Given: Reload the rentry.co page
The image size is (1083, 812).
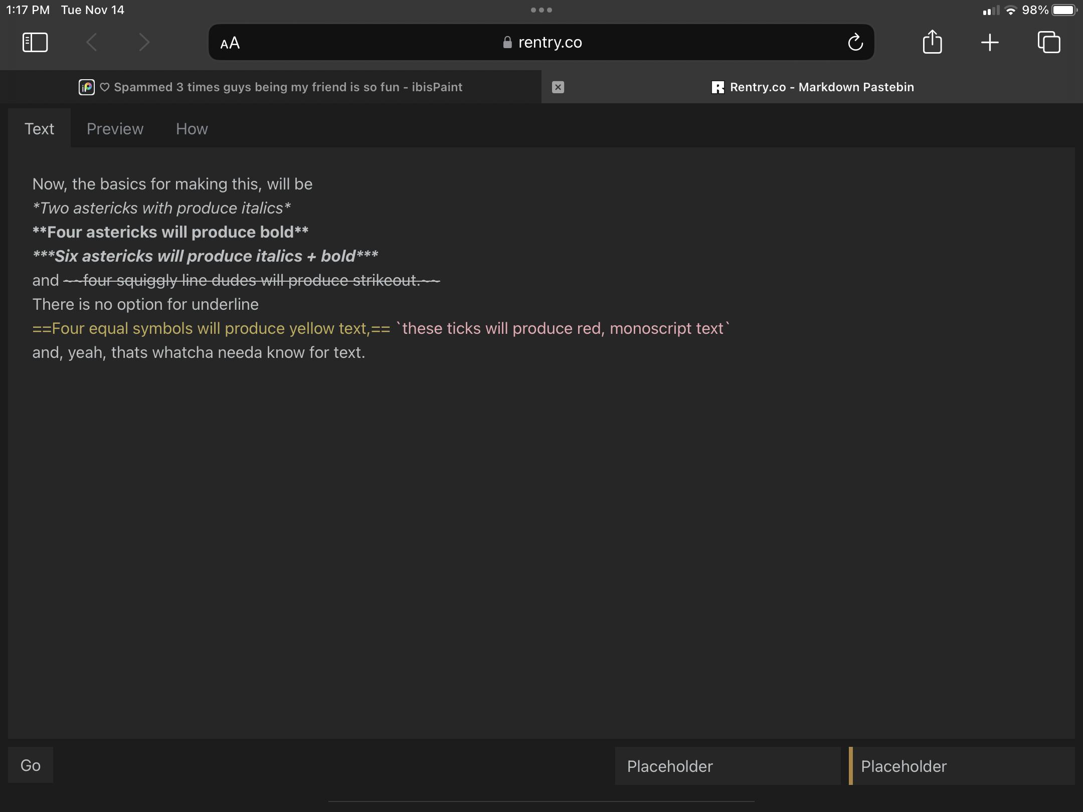Looking at the screenshot, I should tap(855, 43).
